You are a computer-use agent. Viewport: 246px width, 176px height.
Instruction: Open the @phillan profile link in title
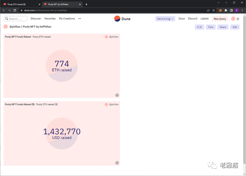[x=15, y=27]
